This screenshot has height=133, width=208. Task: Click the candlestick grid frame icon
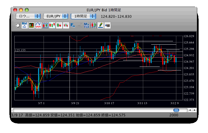(x=45, y=25)
